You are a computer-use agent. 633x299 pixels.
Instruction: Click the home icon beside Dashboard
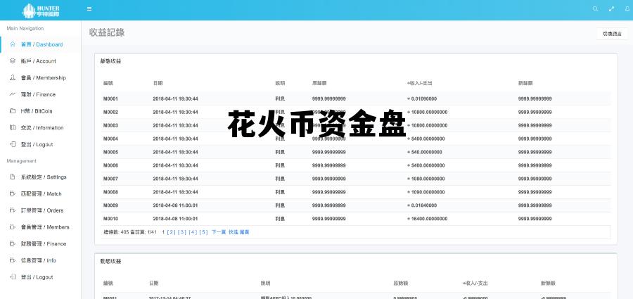13,44
